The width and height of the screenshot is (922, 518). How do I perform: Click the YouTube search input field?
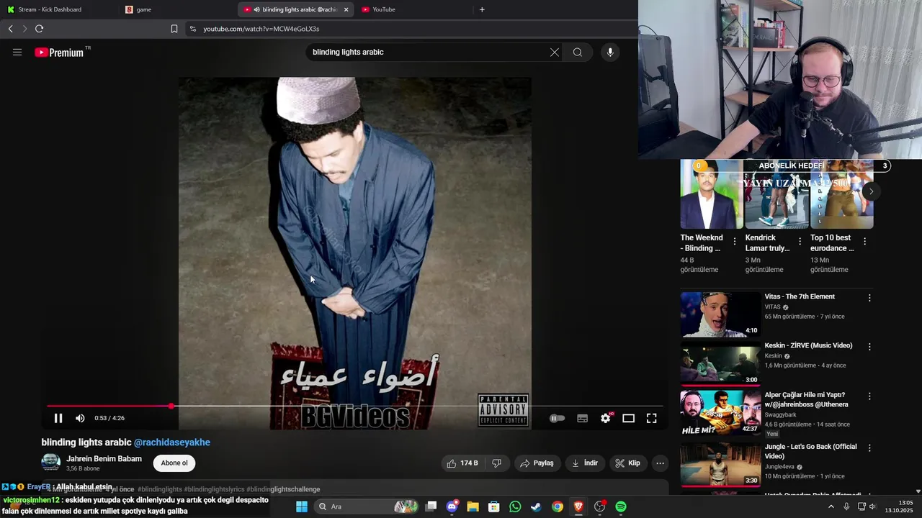(425, 52)
